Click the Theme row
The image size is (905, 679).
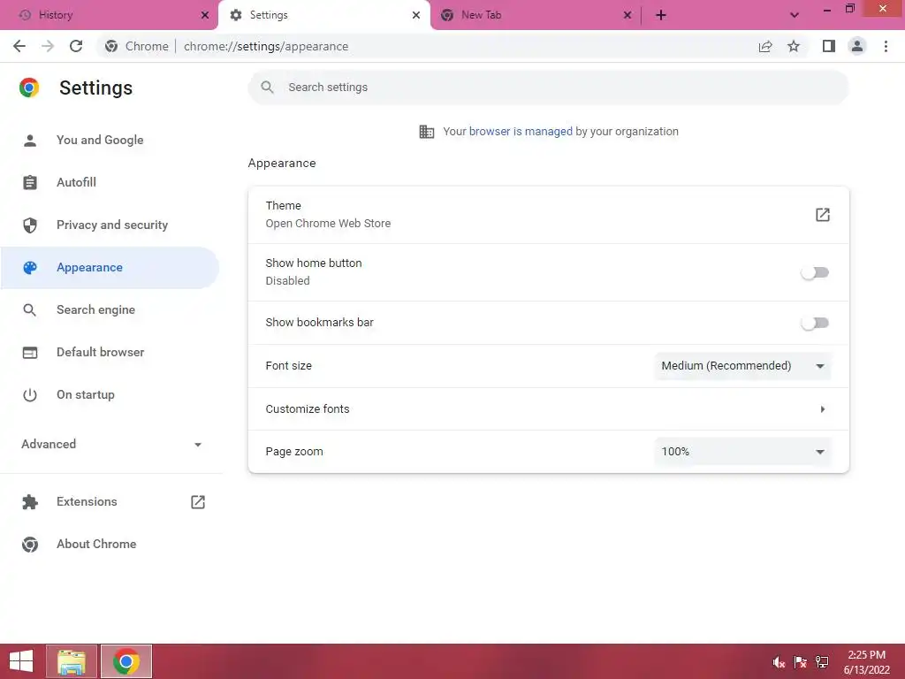tap(548, 215)
